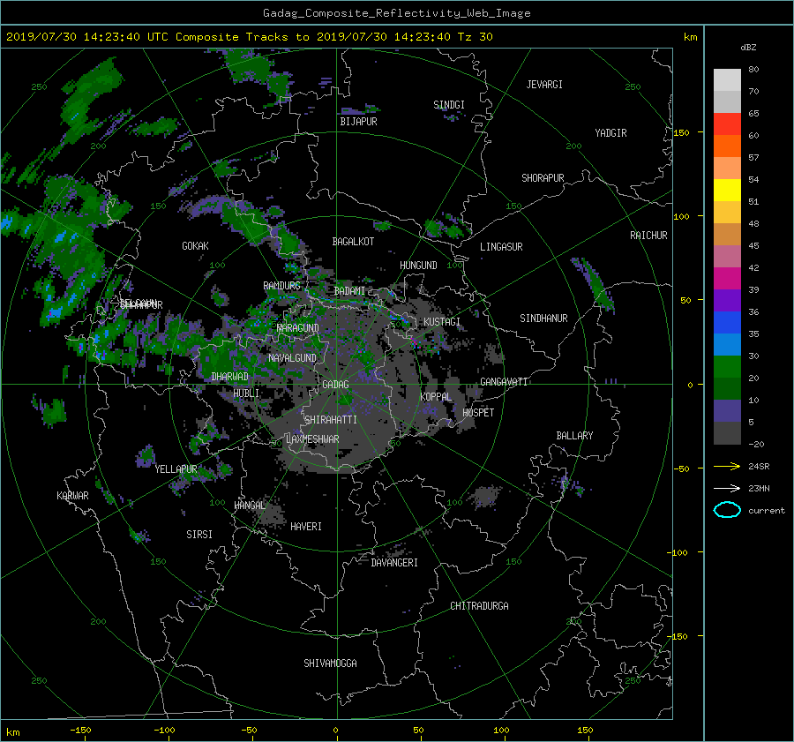This screenshot has height=742, width=794.
Task: Click the BADAMI city label
Action: pyautogui.click(x=349, y=291)
